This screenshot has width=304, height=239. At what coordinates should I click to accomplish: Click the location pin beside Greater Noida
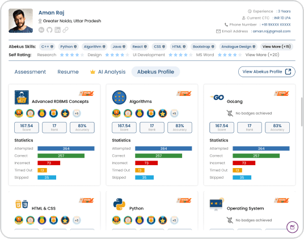[40, 21]
